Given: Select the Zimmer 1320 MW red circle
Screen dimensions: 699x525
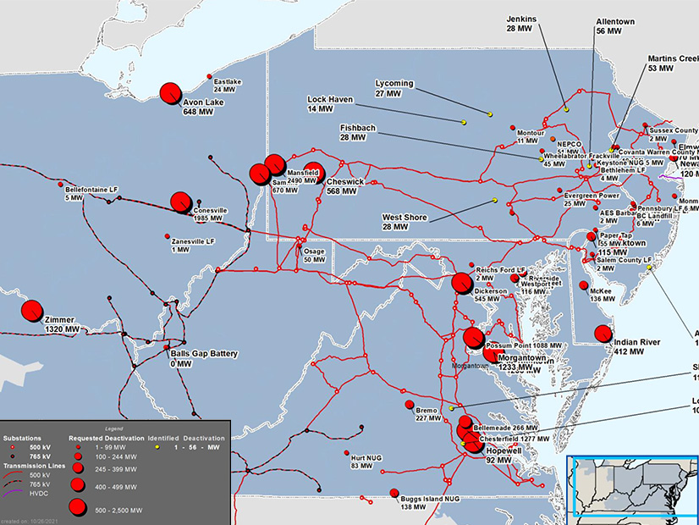Looking at the screenshot, I should pos(32,311).
